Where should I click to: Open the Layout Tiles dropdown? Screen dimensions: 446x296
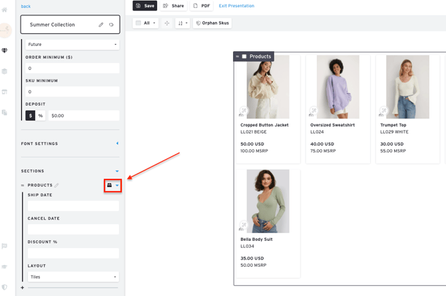coord(73,277)
